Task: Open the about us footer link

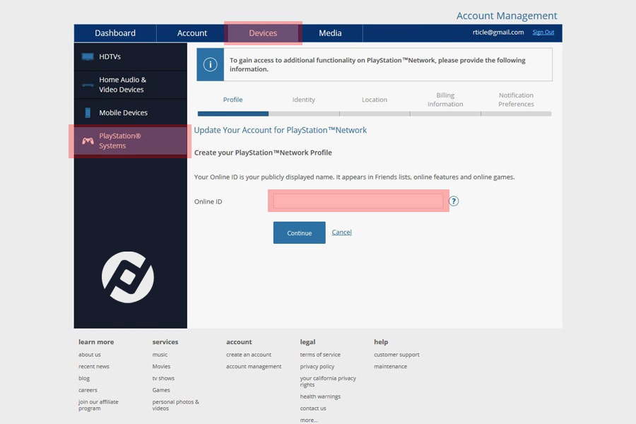Action: click(x=90, y=354)
